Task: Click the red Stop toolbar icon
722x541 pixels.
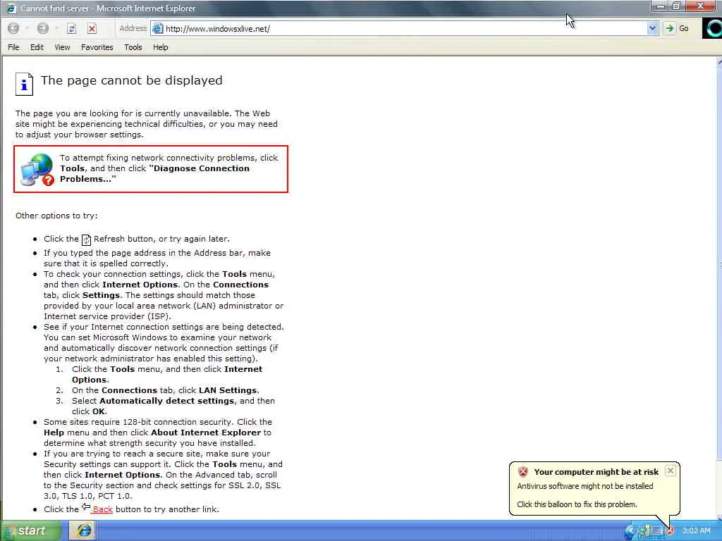Action: (x=92, y=28)
